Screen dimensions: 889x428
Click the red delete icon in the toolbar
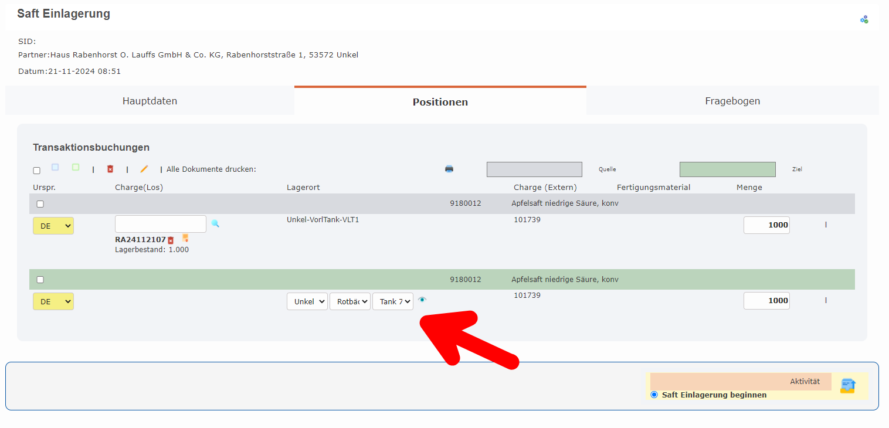coord(110,169)
